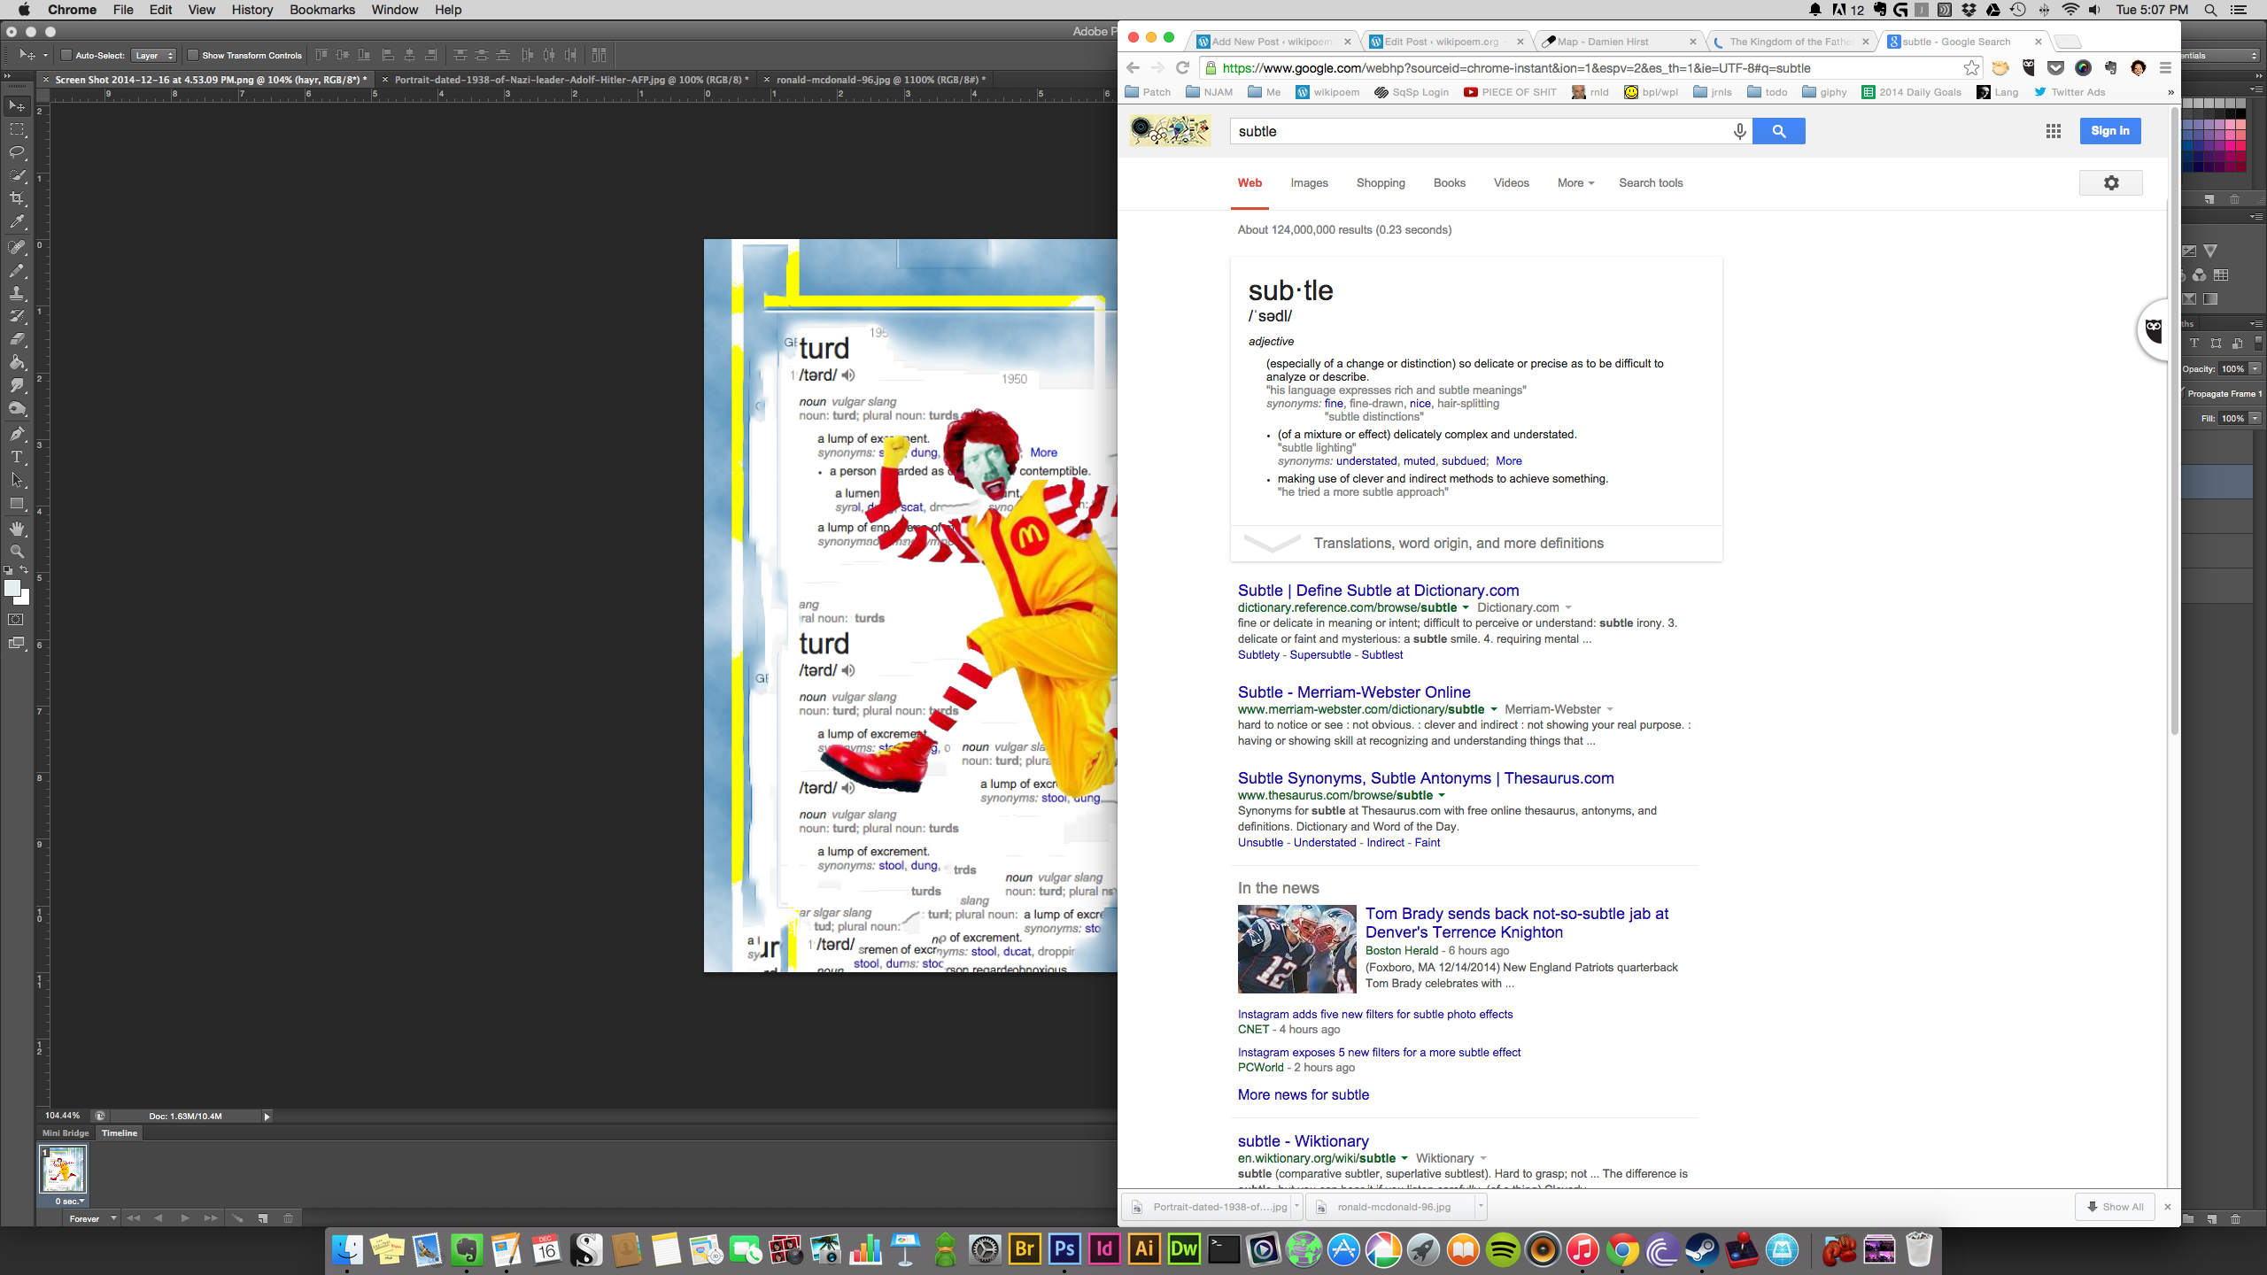2267x1275 pixels.
Task: Select the Eraser tool
Action: pos(17,339)
